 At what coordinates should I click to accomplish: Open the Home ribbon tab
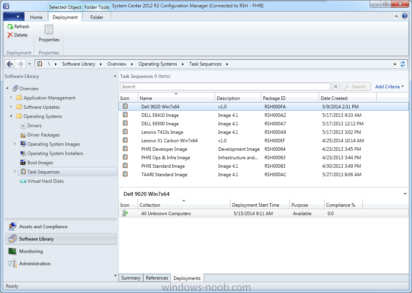36,17
